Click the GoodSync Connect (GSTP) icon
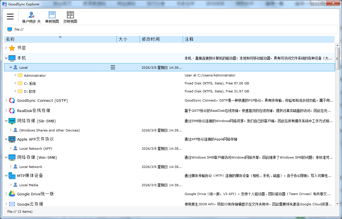 point(12,100)
